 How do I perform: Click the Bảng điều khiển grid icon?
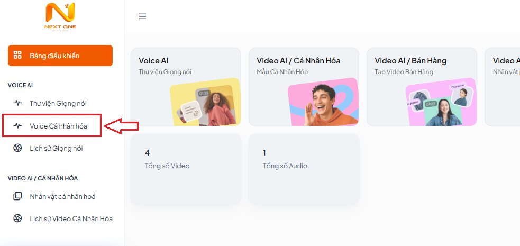click(x=17, y=55)
